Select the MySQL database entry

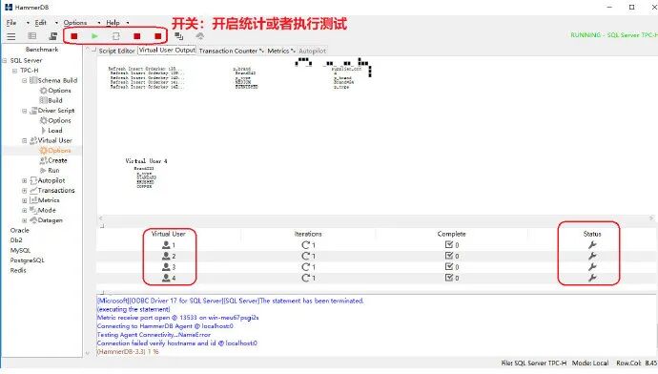click(20, 251)
